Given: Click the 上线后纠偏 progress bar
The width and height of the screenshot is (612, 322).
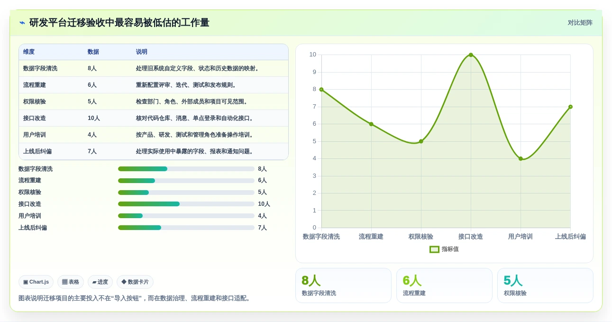Looking at the screenshot, I should (x=186, y=228).
